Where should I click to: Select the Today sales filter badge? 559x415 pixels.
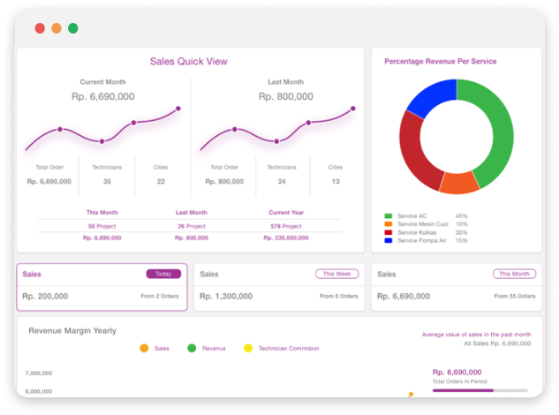163,274
